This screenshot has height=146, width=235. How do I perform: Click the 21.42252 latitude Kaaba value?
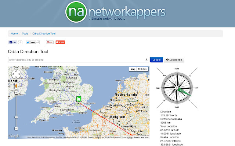point(170,141)
